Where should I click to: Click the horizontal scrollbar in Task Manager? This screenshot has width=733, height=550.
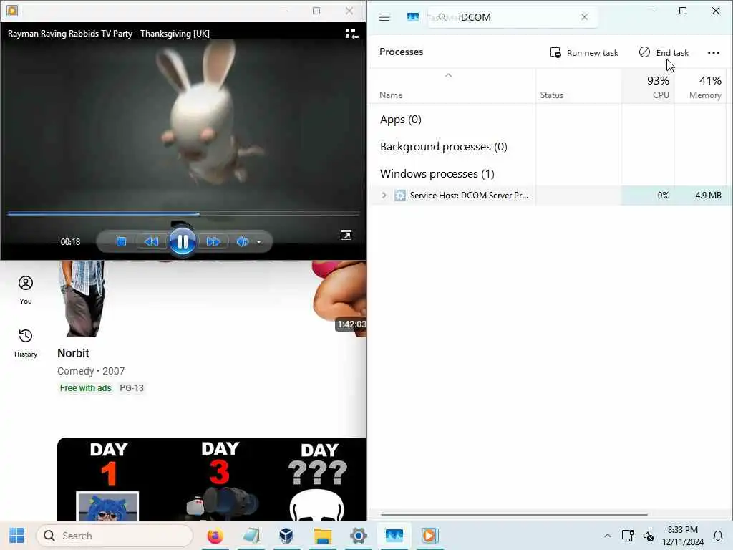coord(514,514)
